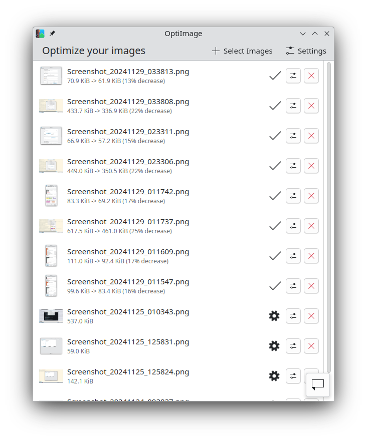Image resolution: width=367 pixels, height=440 pixels.
Task: Click the thumbnail of Screenshot_20241129_033813.png
Action: [51, 76]
